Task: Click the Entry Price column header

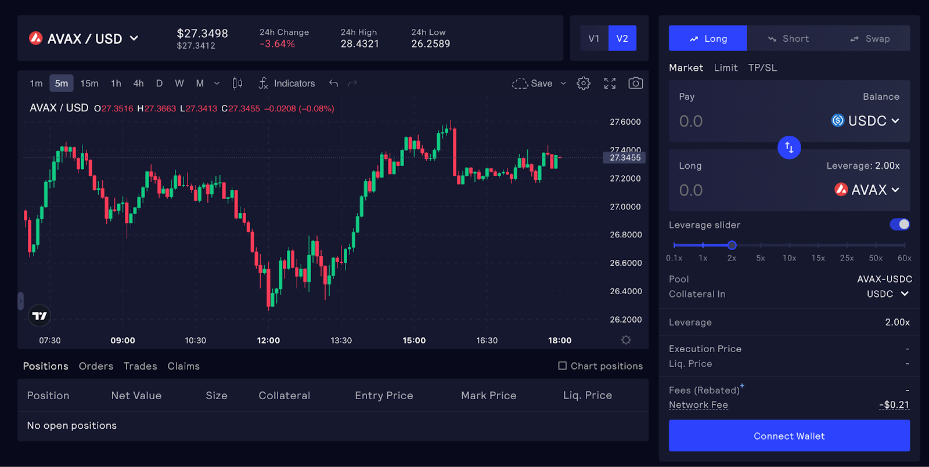Action: tap(384, 396)
